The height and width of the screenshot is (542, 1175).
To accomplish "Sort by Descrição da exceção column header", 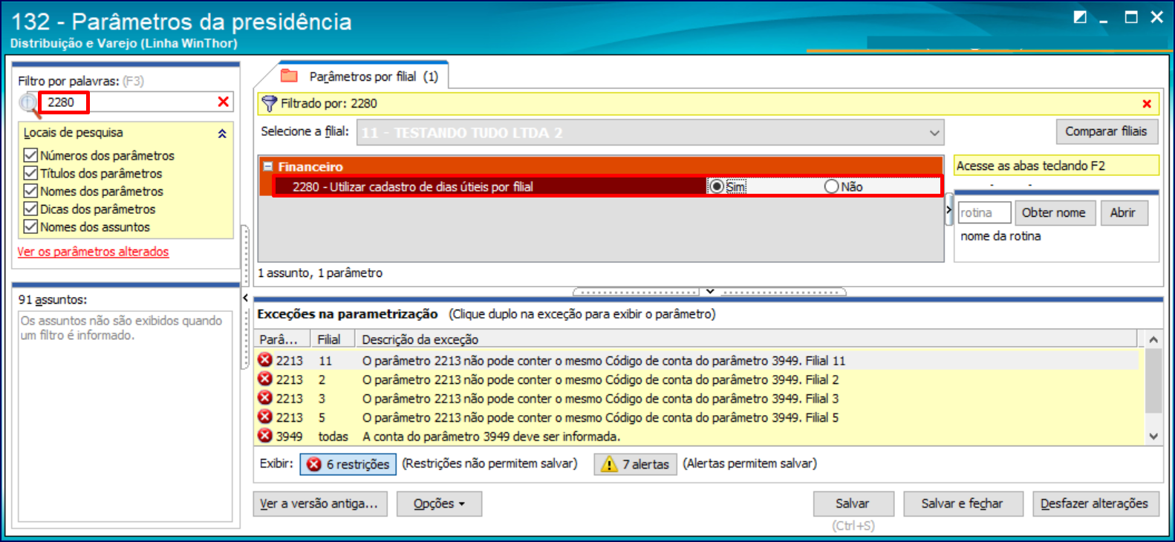I will (745, 339).
